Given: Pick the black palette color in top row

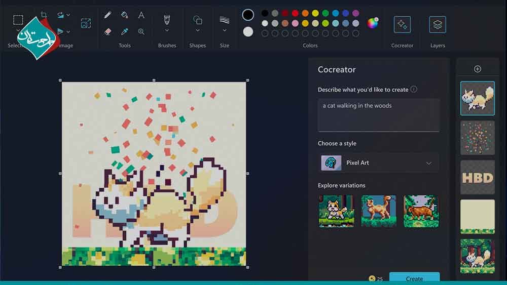Looking at the screenshot, I should coord(265,13).
